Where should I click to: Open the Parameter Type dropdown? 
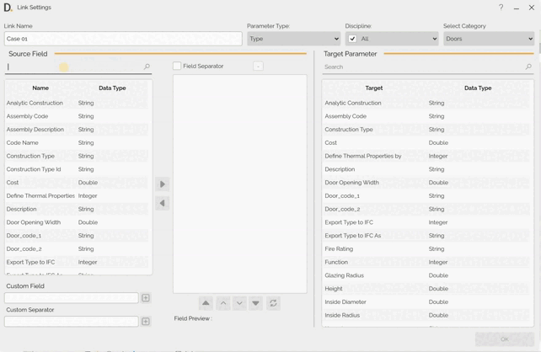(x=293, y=39)
